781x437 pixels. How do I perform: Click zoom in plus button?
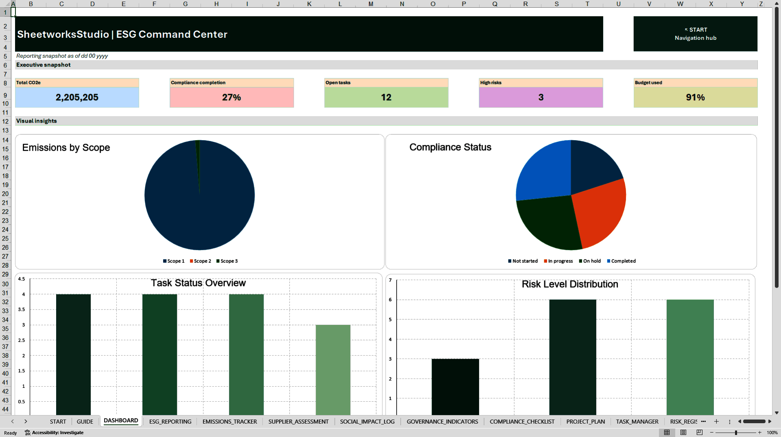[x=759, y=433]
